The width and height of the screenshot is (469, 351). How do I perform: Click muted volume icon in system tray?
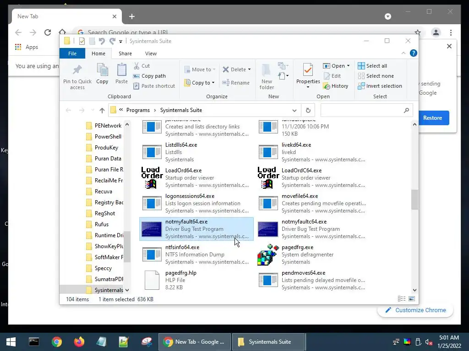click(429, 342)
